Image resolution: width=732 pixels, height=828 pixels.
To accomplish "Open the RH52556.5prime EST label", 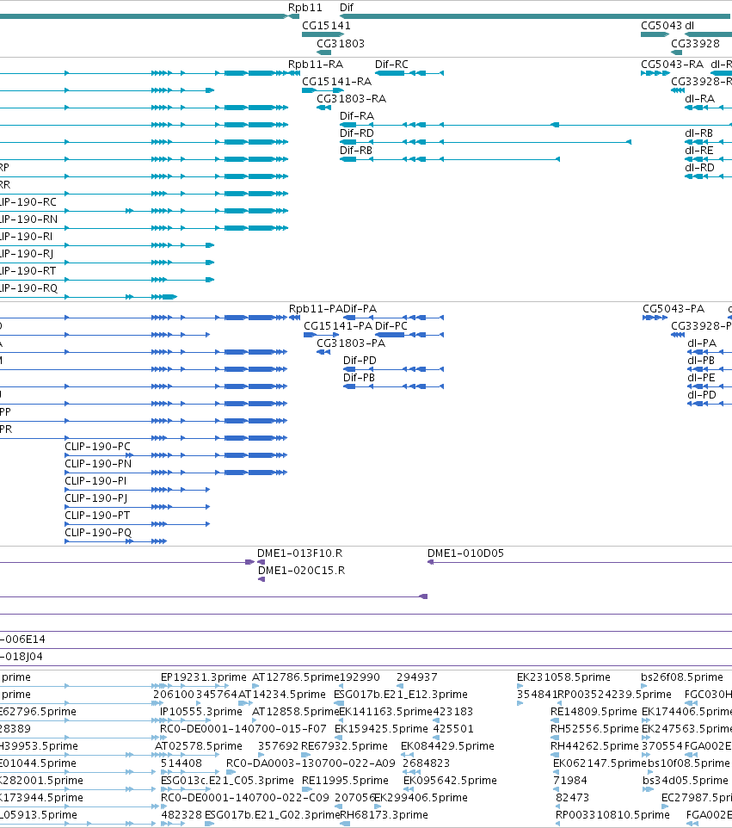I will pyautogui.click(x=594, y=729).
